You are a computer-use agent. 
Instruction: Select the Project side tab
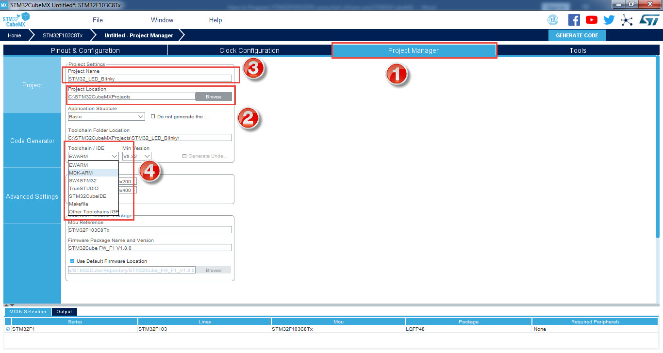coord(32,85)
